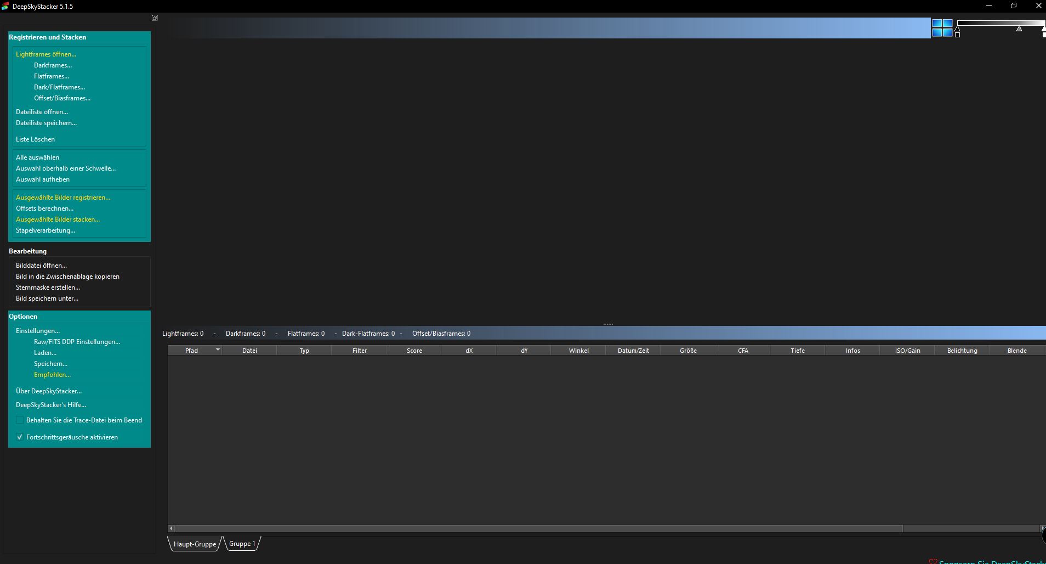Select the black point triangle on gradient
Image resolution: width=1046 pixels, height=564 pixels.
(957, 29)
